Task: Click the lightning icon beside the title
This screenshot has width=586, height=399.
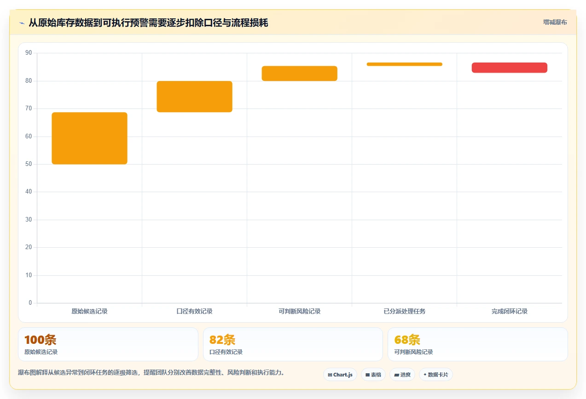Action: 22,23
